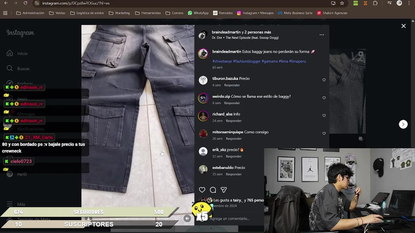Screen dimensions: 415x233
Task: Open WhatsApp bookmark
Action: (x=198, y=13)
